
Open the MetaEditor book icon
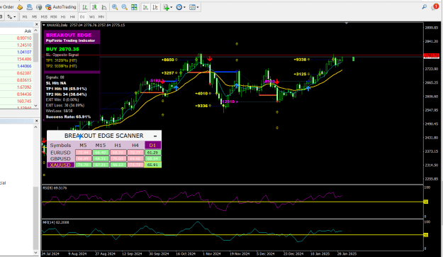click(20, 7)
